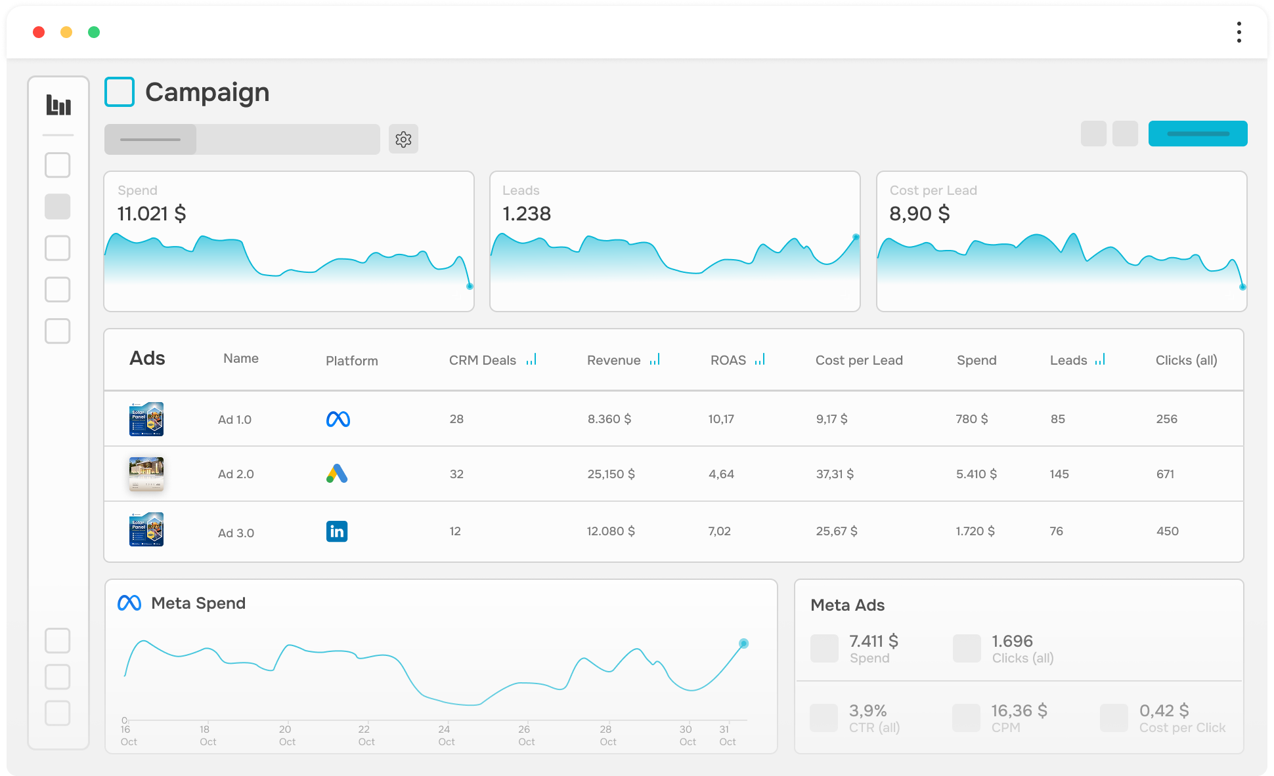Click the Meta platform icon for Ad 1.0

coord(338,419)
